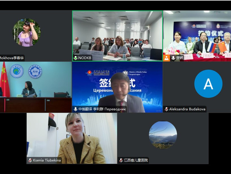
Task: Select the video tile with Chinese flag
Action: tap(36, 87)
